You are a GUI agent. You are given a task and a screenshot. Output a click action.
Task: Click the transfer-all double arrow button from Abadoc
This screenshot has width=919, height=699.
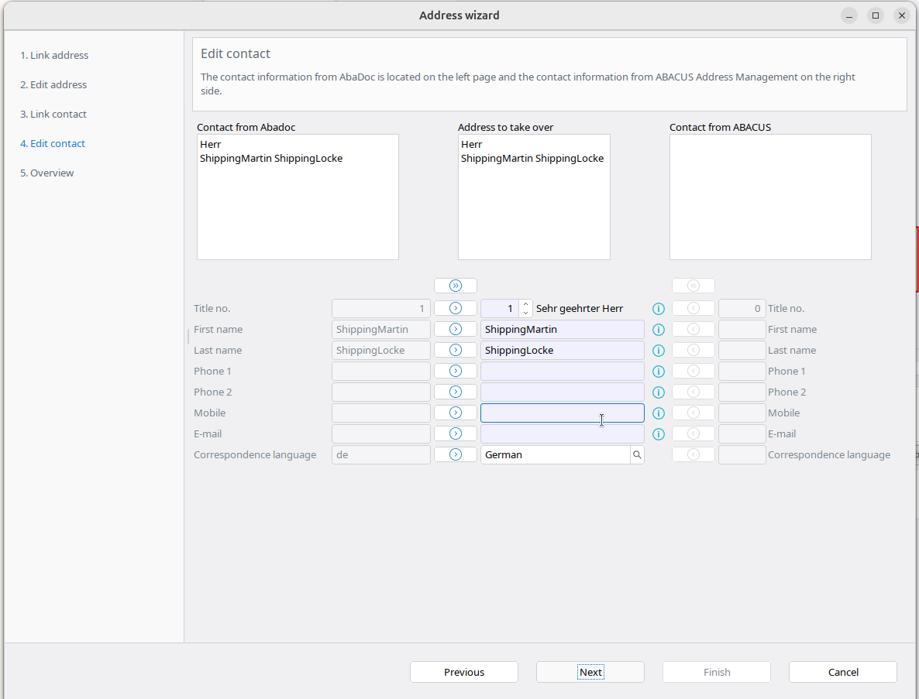456,286
